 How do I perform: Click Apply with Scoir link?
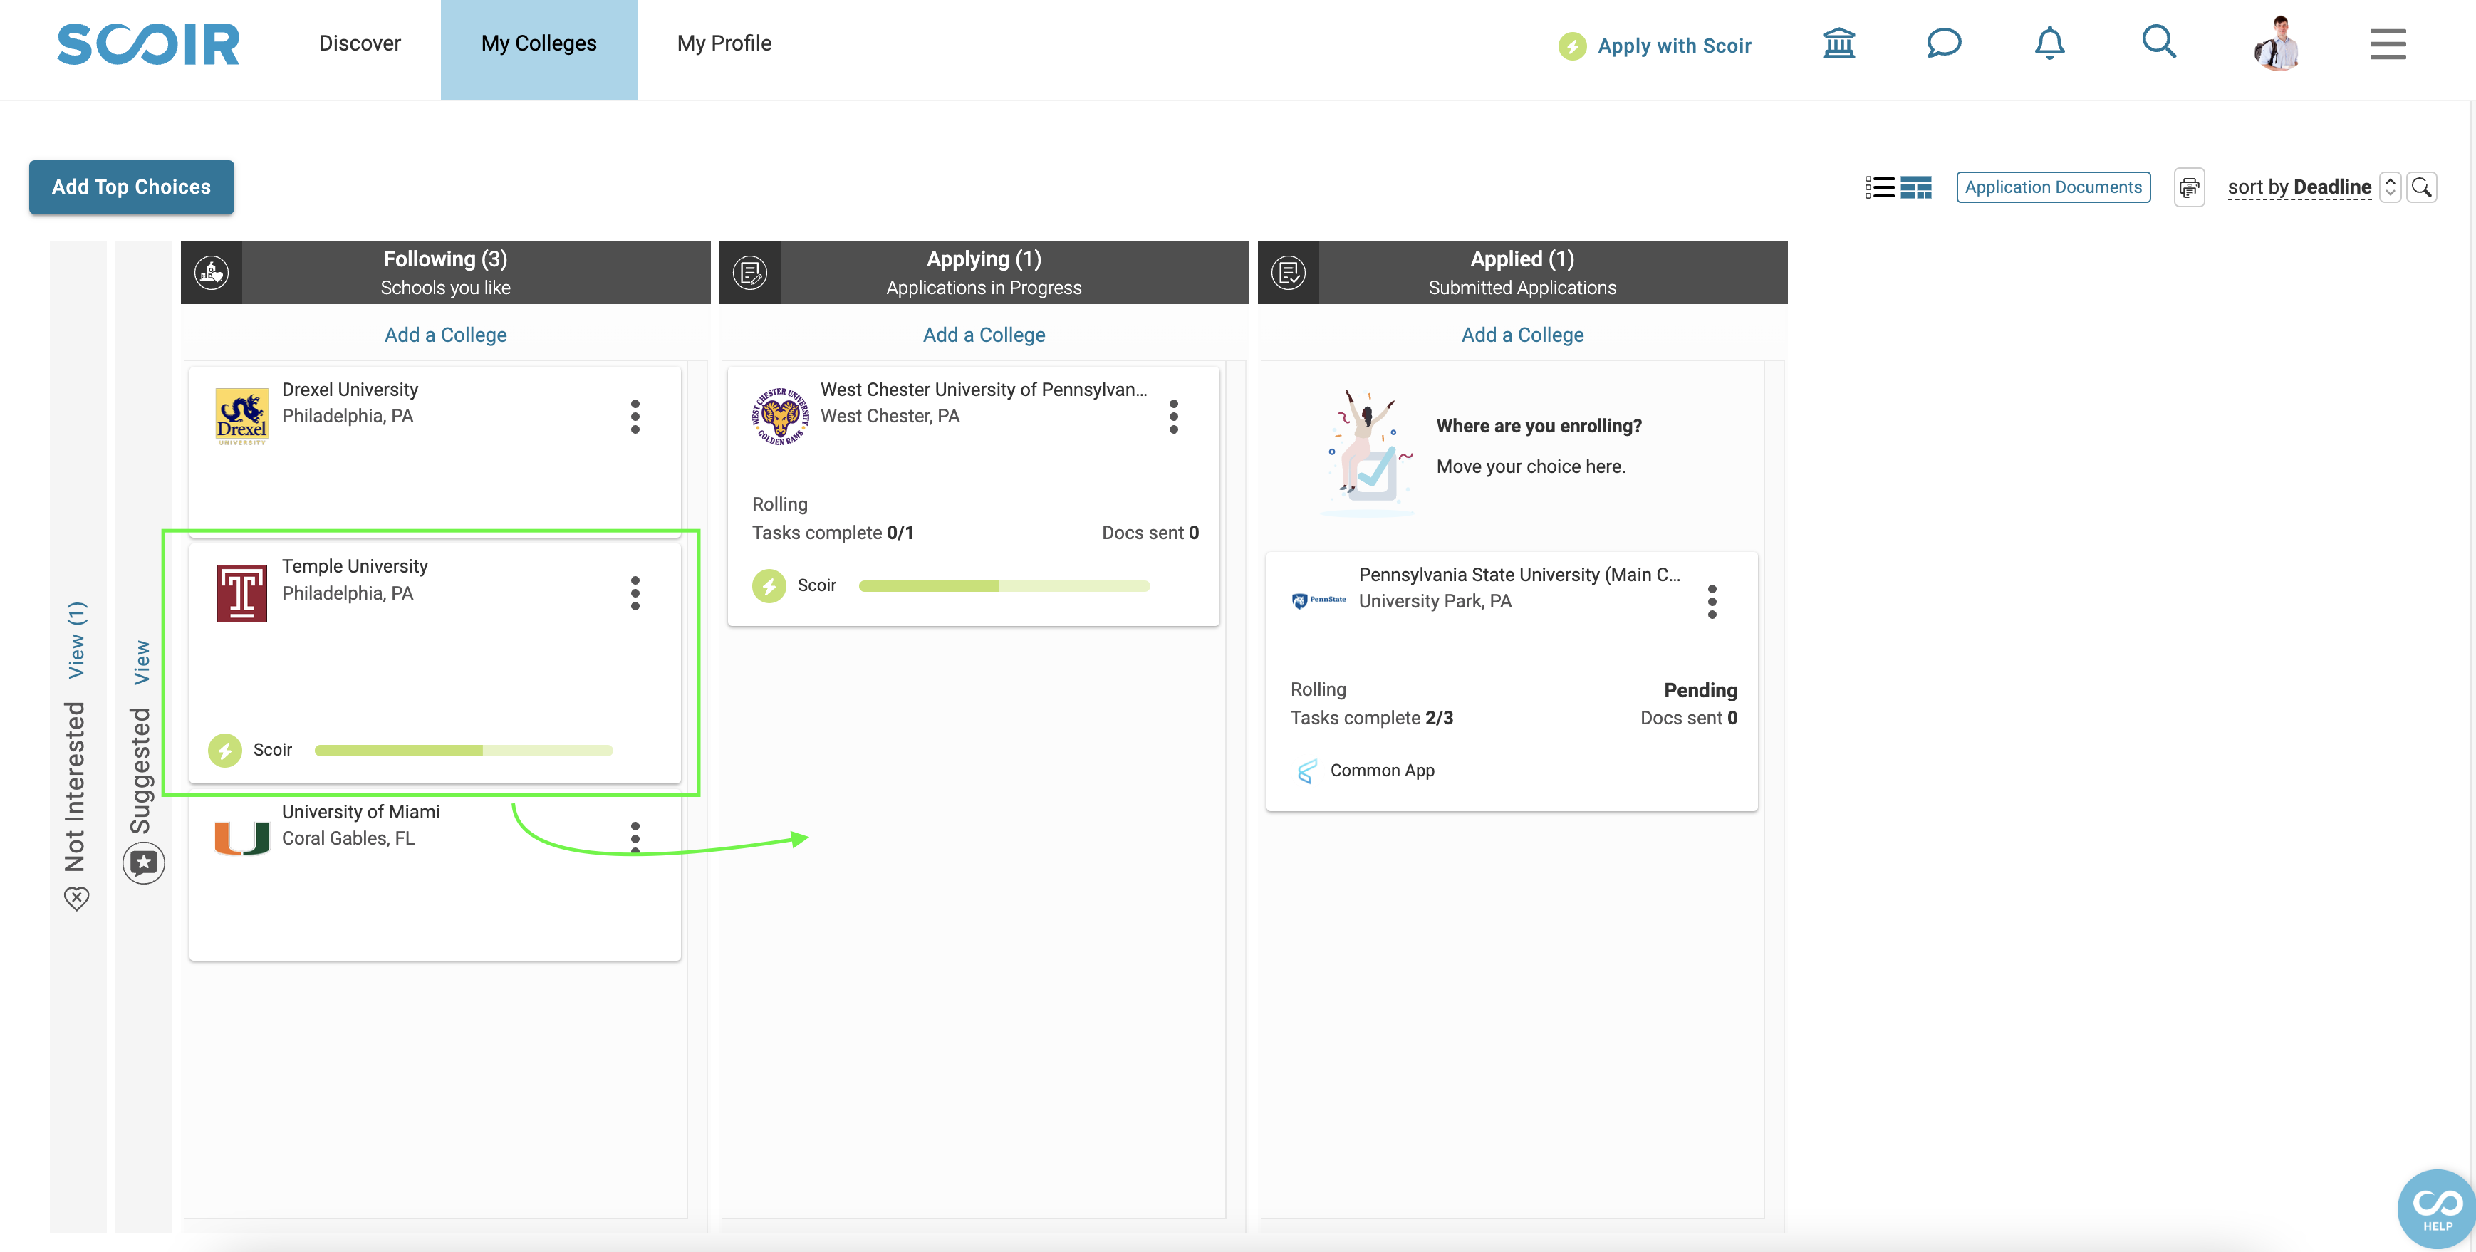point(1675,46)
